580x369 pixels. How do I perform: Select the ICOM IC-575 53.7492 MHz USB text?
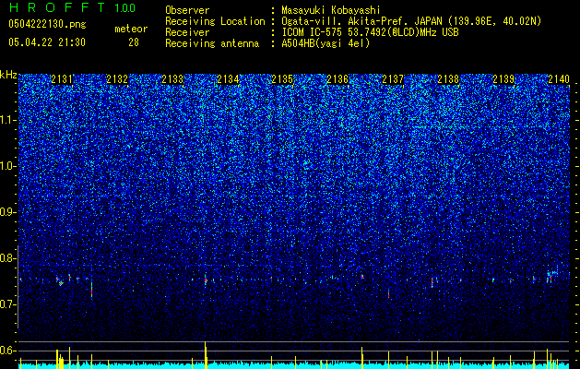point(370,32)
